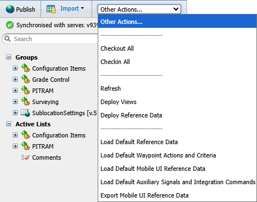257x202 pixels.
Task: Select Configuration Items label under Groups
Action: pyautogui.click(x=59, y=68)
